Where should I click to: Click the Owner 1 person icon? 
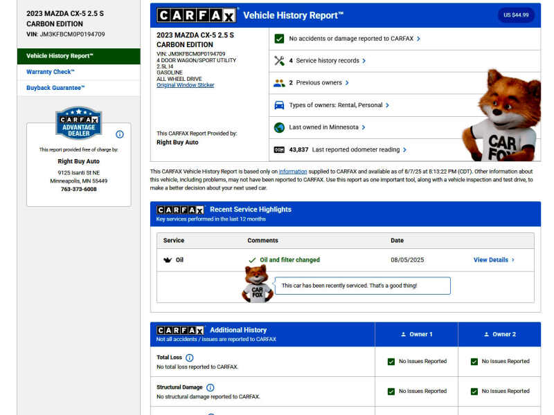404,334
